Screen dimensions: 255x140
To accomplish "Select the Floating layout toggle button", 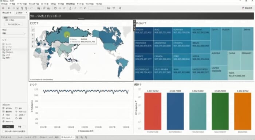I will click(x=20, y=127).
